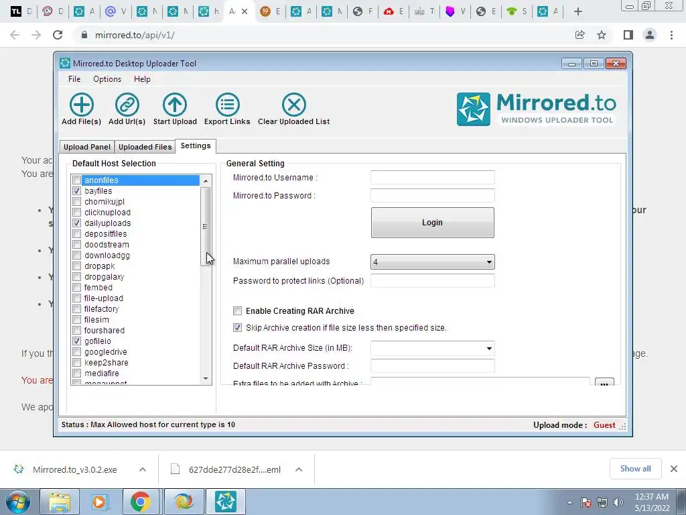Click the taskbar clock showing 12:37 AM
The width and height of the screenshot is (686, 515).
pyautogui.click(x=652, y=502)
